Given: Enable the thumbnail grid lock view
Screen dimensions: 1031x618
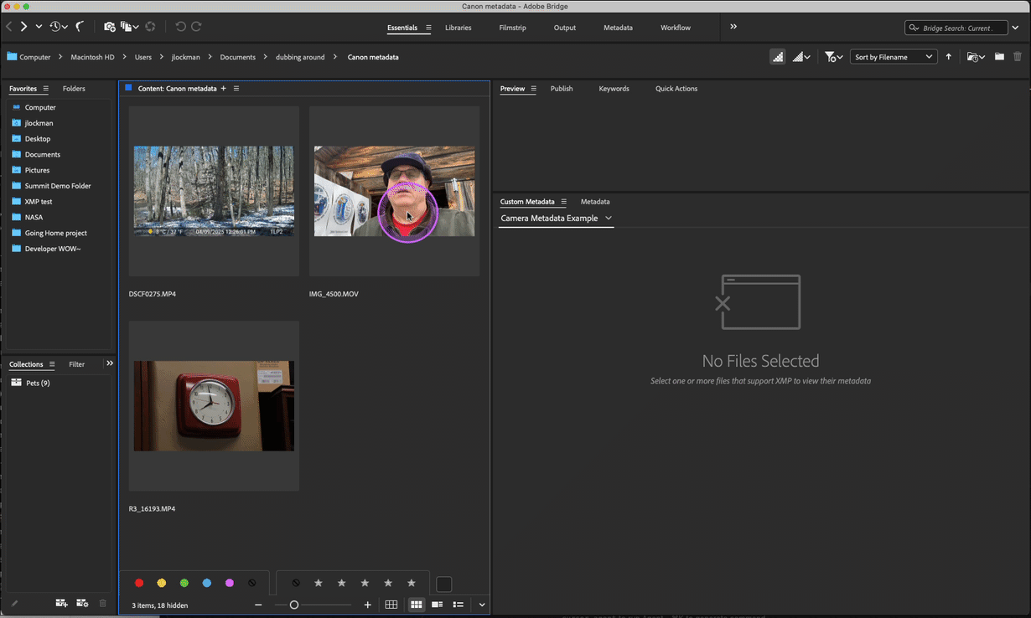Looking at the screenshot, I should pos(391,605).
